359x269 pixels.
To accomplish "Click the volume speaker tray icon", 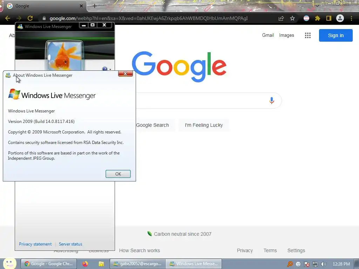I will [324, 264].
